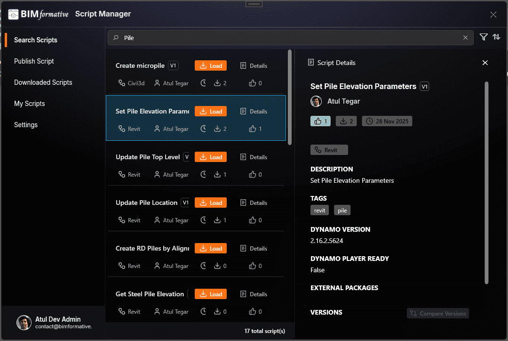The image size is (508, 341).
Task: Select the Civil3d tag on Create micropile
Action: point(131,83)
